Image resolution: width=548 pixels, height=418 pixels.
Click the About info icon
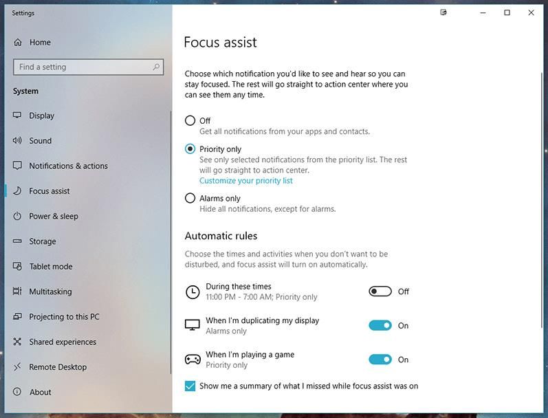(x=17, y=392)
